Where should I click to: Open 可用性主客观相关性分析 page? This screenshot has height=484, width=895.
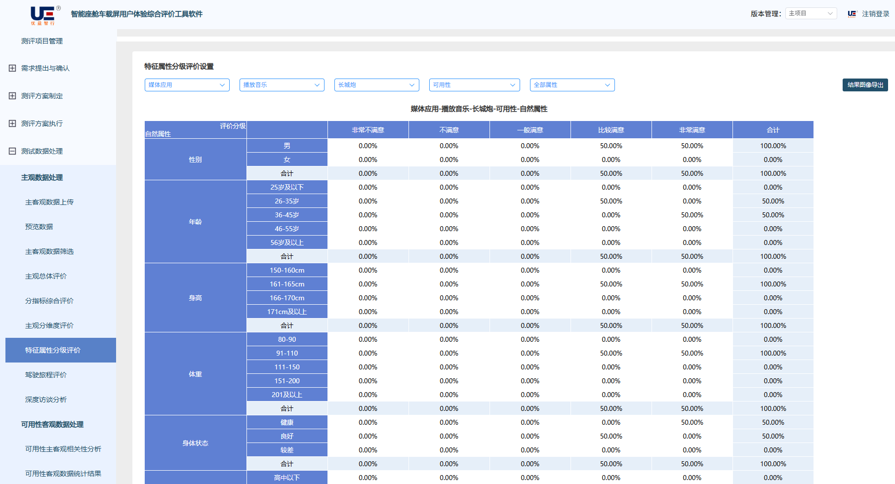tap(63, 449)
